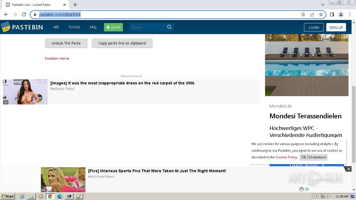This screenshot has height=200, width=356.
Task: Bookmark this page with star icon
Action: (x=321, y=14)
